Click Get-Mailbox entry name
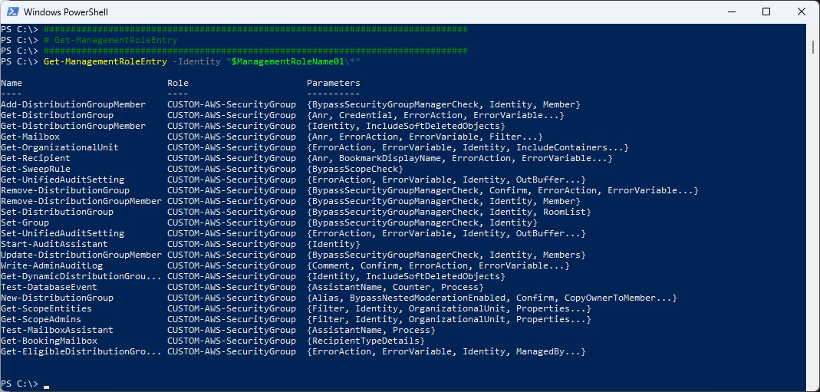This screenshot has height=392, width=820. 31,137
